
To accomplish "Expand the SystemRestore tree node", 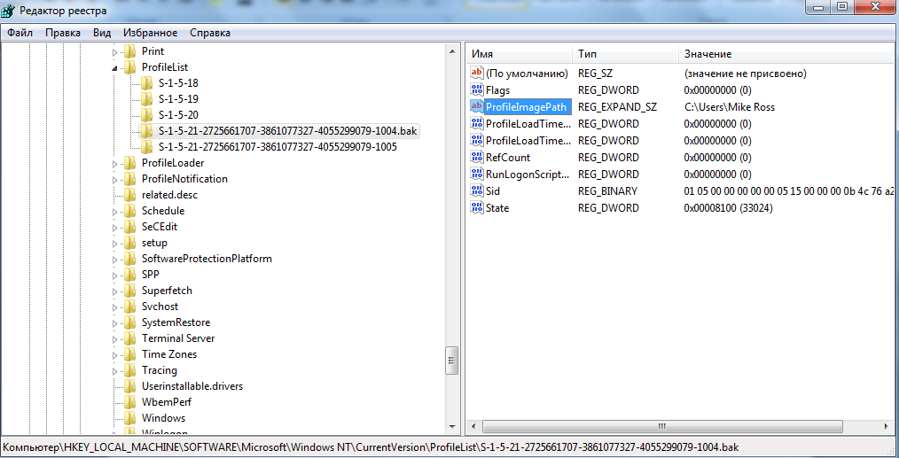I will pyautogui.click(x=114, y=322).
